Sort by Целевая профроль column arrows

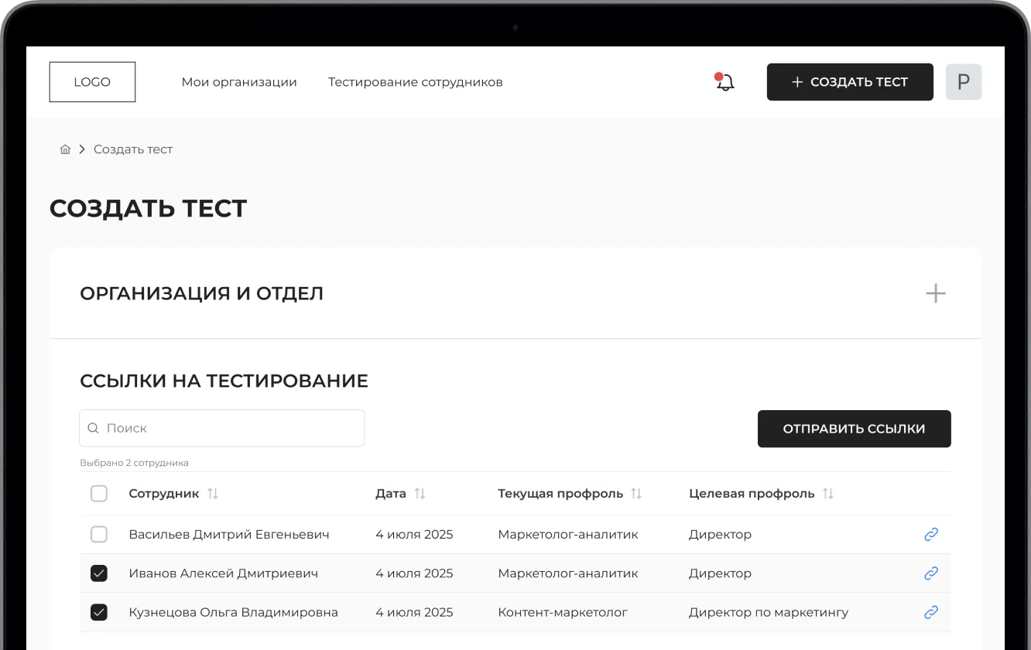click(827, 494)
